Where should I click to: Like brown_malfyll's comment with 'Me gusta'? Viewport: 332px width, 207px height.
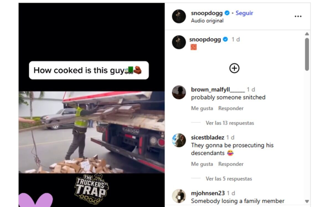click(201, 108)
